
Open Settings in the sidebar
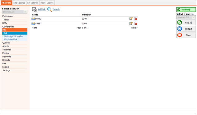[x=15, y=70]
